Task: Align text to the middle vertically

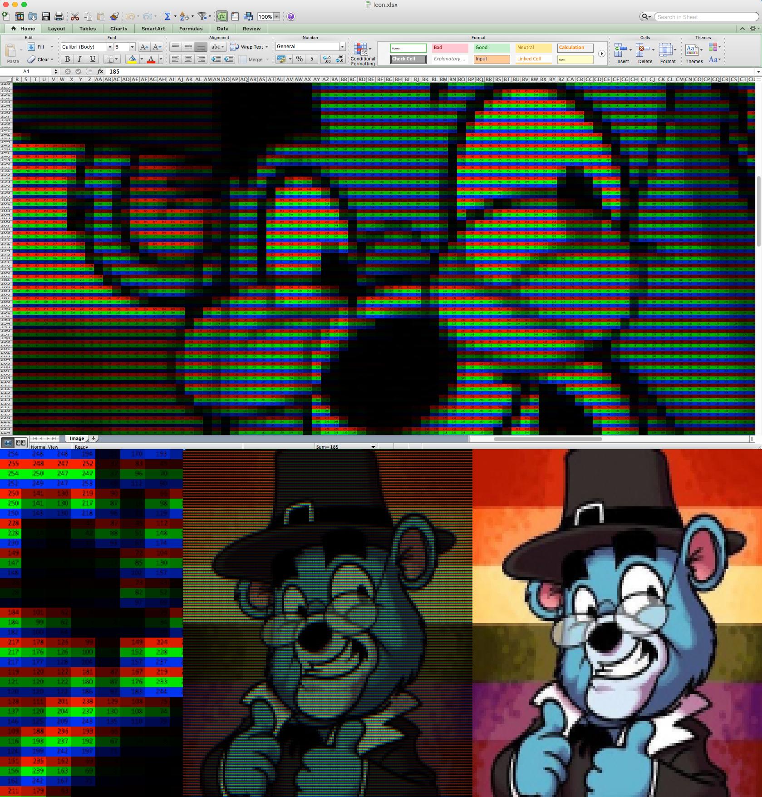Action: click(x=188, y=47)
